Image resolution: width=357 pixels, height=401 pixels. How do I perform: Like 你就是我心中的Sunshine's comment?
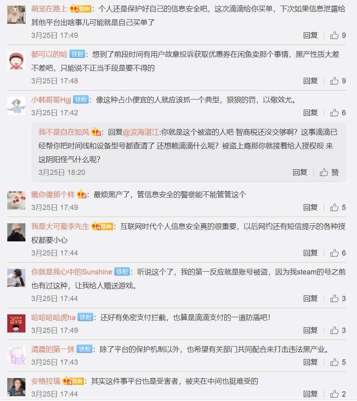338,299
